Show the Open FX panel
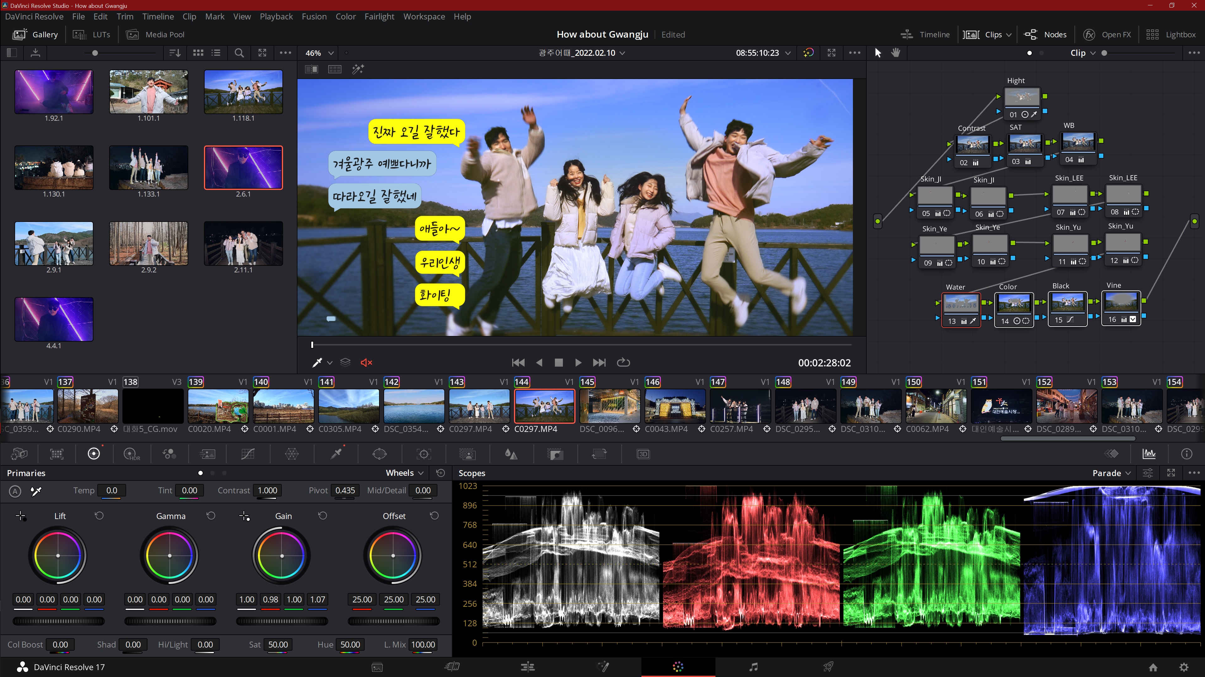Screen dimensions: 1205x677 (1107, 34)
